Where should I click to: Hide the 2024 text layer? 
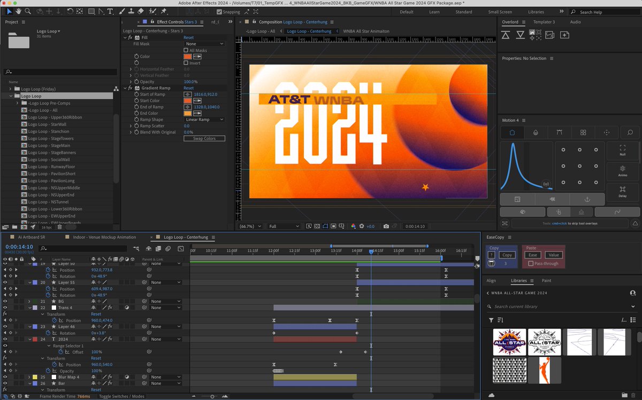click(5, 339)
